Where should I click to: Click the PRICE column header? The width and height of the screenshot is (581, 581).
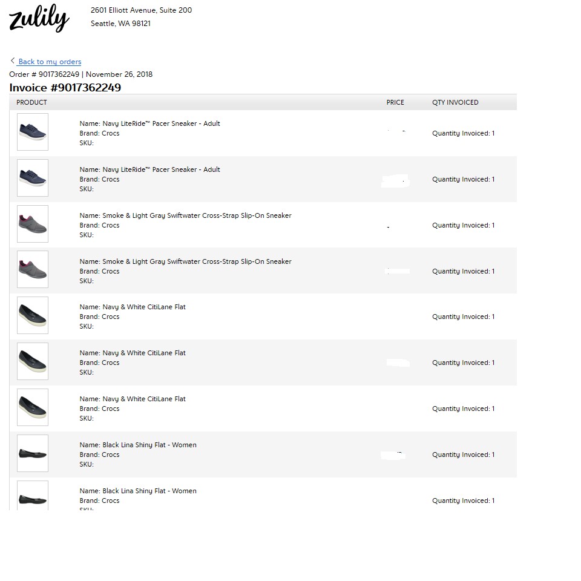click(395, 102)
